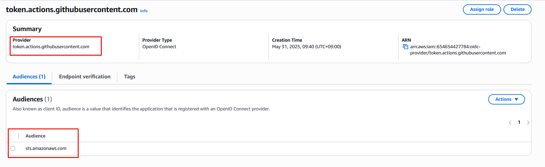Click the Assign role button

click(482, 9)
